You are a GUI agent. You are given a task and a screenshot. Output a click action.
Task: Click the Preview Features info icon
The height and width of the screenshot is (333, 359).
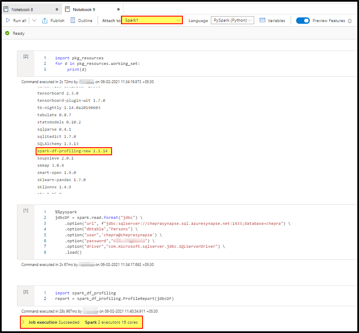350,21
